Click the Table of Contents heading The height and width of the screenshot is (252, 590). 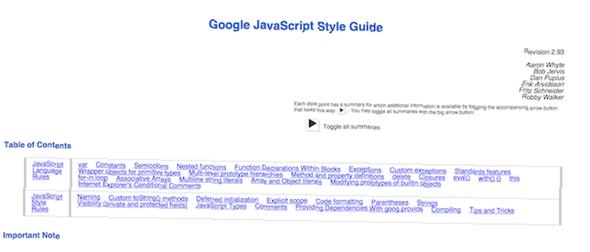point(38,145)
